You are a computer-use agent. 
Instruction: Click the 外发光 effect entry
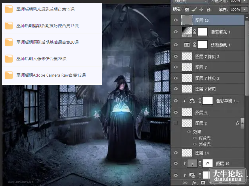click(204, 144)
